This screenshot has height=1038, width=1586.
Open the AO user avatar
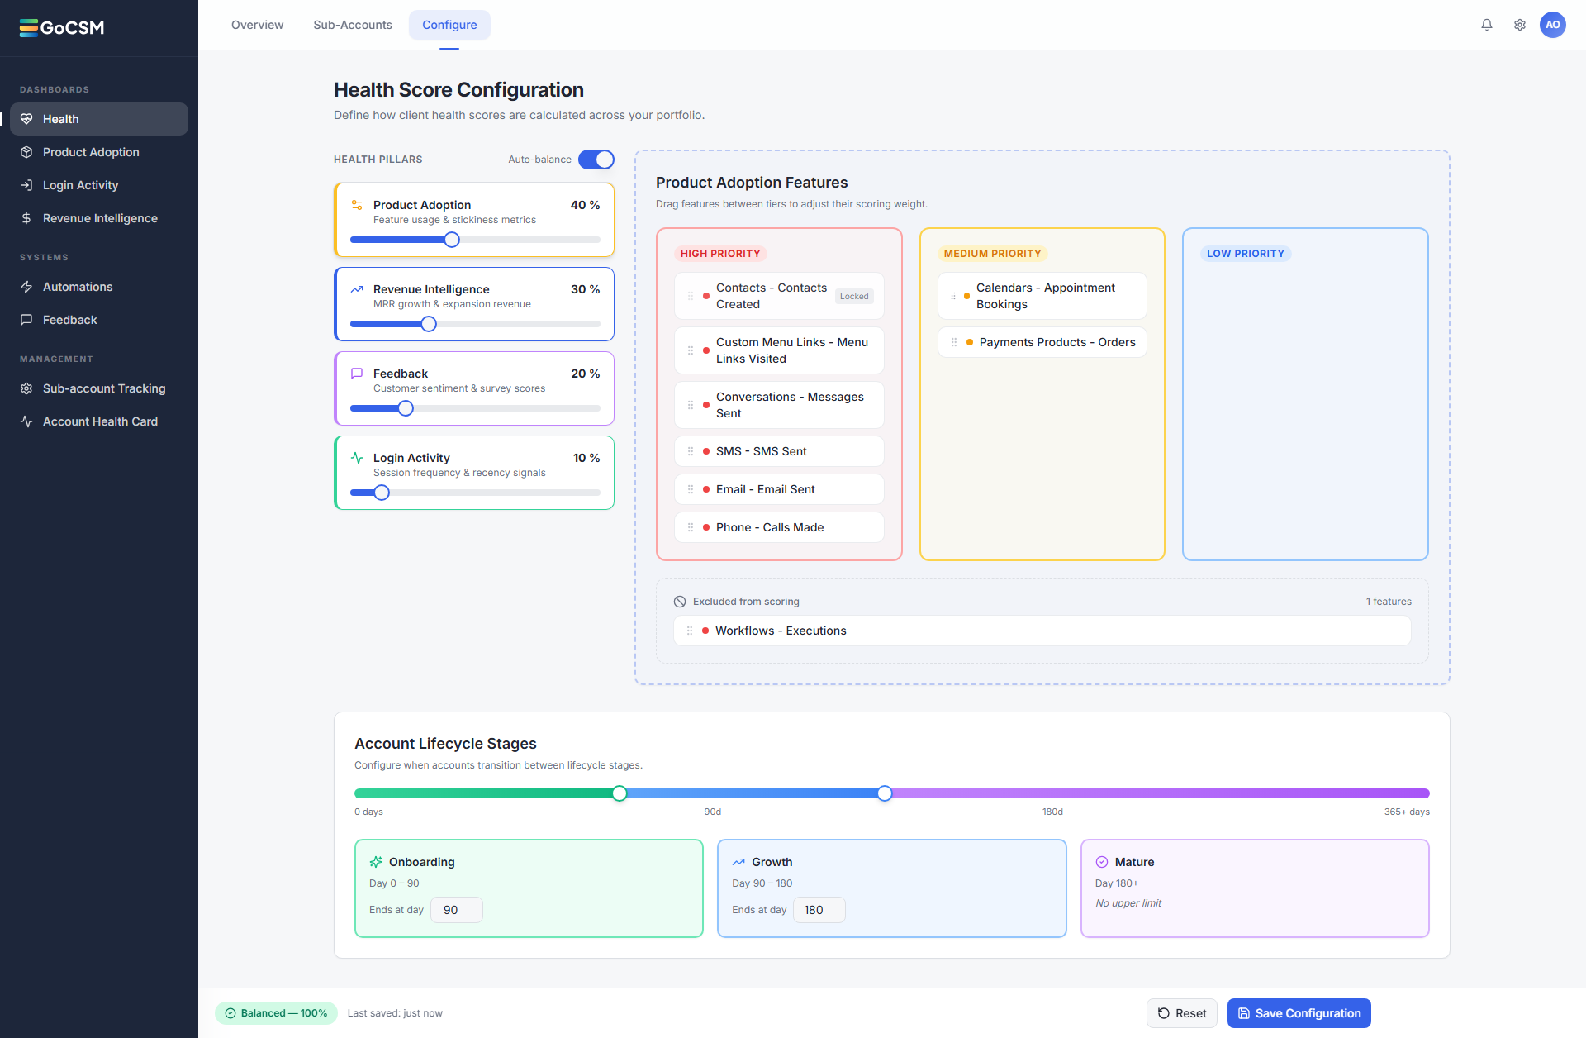(x=1553, y=25)
